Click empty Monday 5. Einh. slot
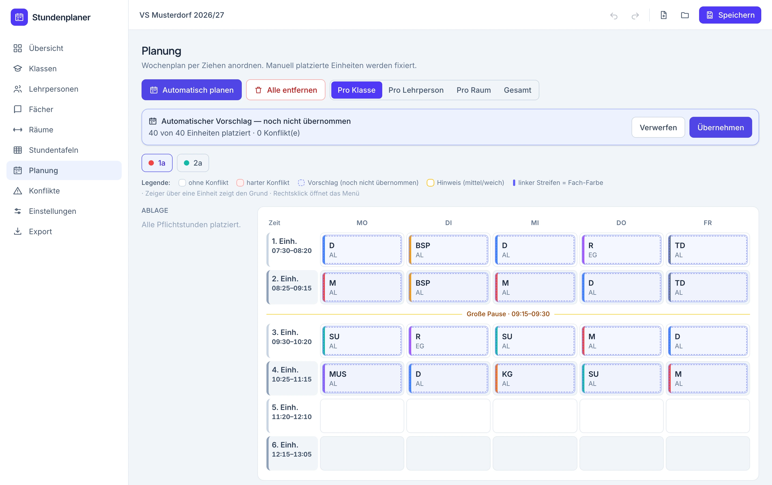This screenshot has width=772, height=485. pyautogui.click(x=362, y=416)
